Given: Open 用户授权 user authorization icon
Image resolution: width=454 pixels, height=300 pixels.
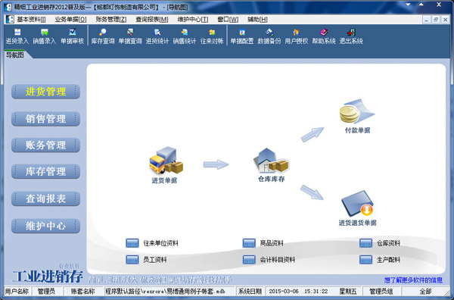Looking at the screenshot, I should coord(297,36).
